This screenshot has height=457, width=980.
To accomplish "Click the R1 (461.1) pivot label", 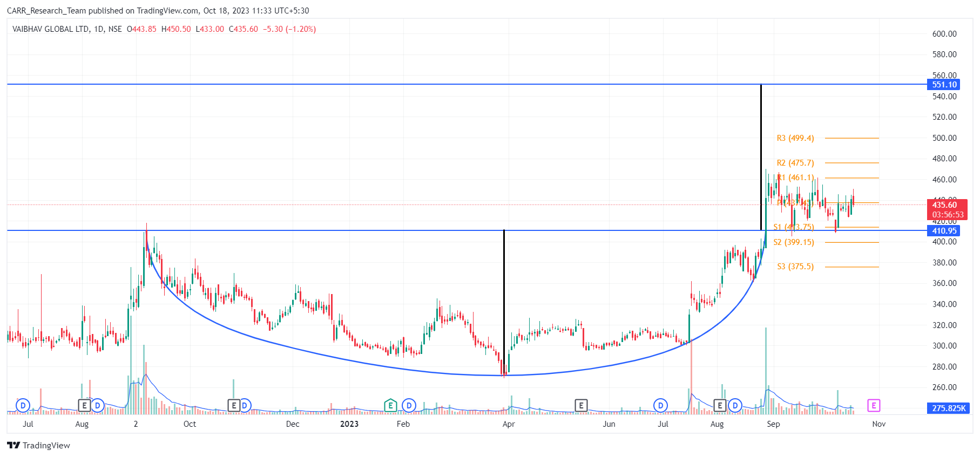I will (795, 178).
